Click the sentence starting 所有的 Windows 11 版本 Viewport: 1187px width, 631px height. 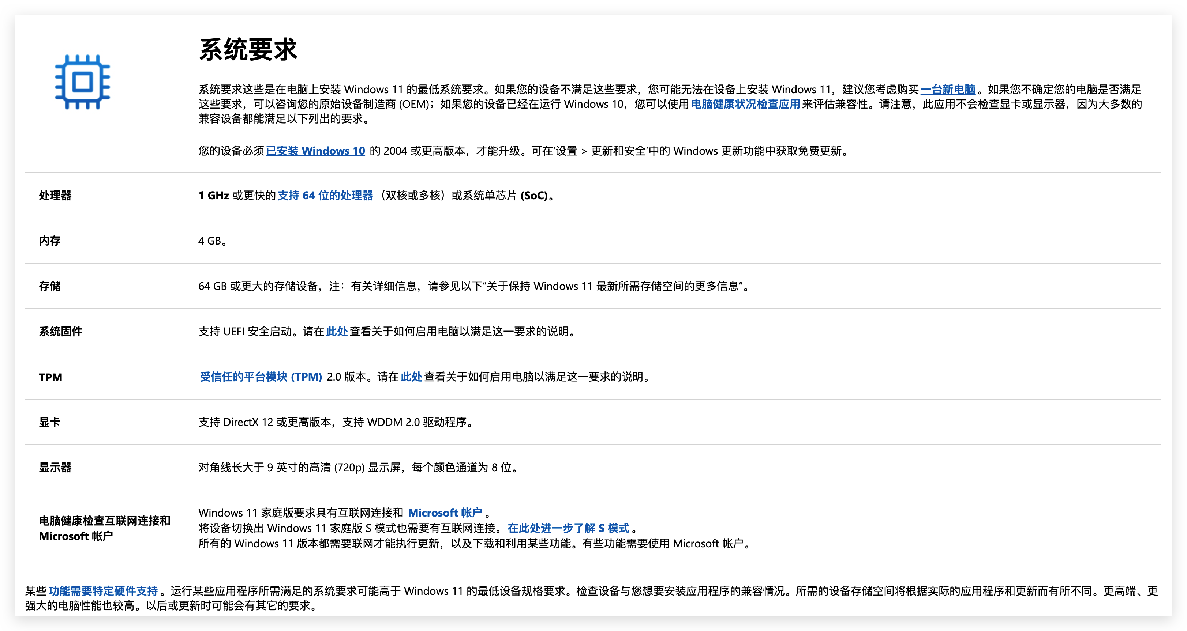475,544
